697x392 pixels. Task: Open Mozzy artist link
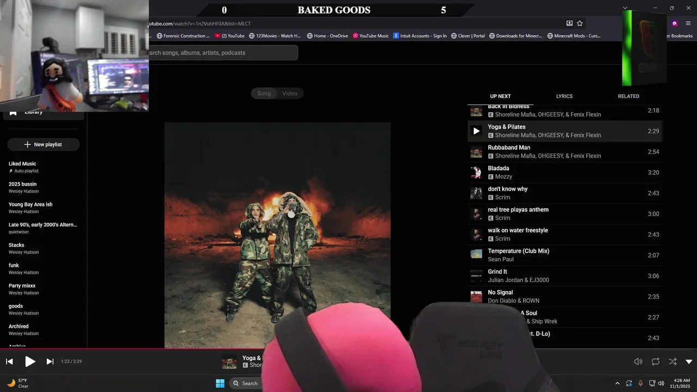(x=504, y=177)
